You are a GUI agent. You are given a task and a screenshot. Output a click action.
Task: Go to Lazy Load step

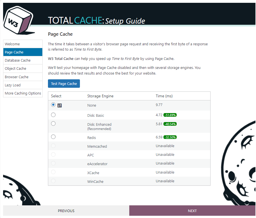click(x=23, y=85)
